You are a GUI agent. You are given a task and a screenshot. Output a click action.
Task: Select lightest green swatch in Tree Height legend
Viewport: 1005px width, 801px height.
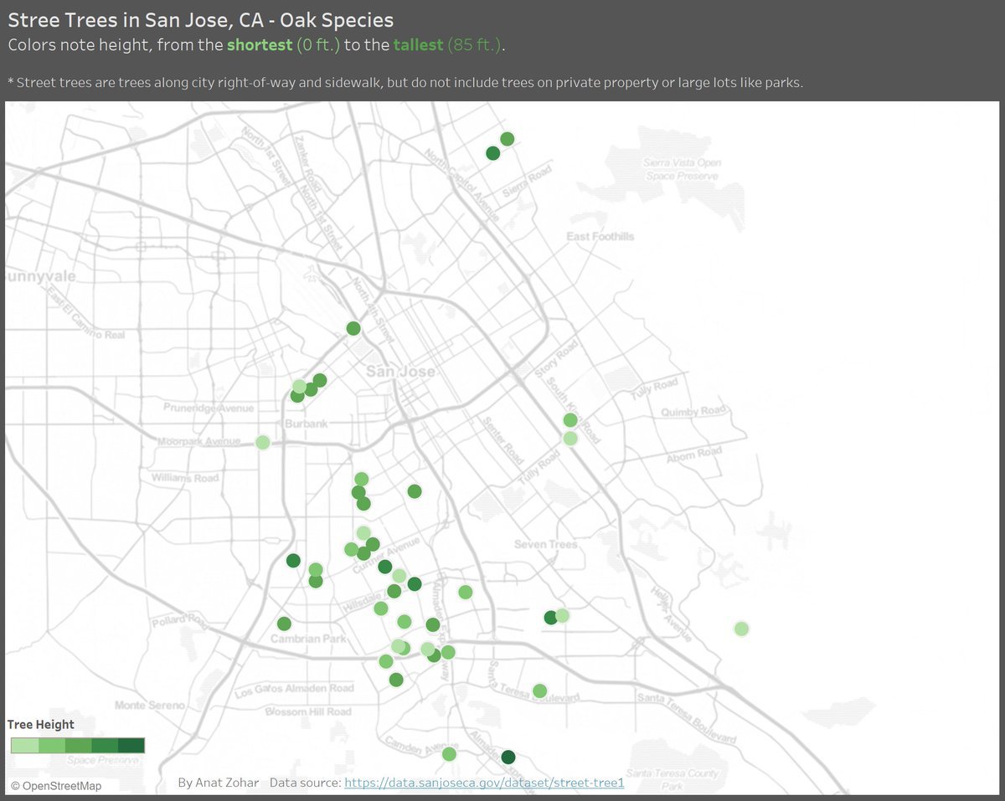click(24, 745)
